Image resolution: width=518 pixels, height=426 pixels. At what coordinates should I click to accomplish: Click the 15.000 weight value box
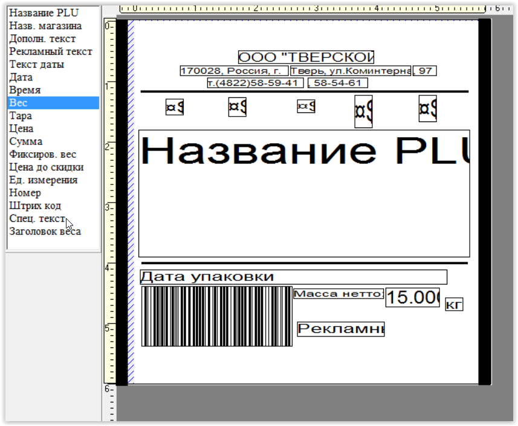(x=412, y=297)
